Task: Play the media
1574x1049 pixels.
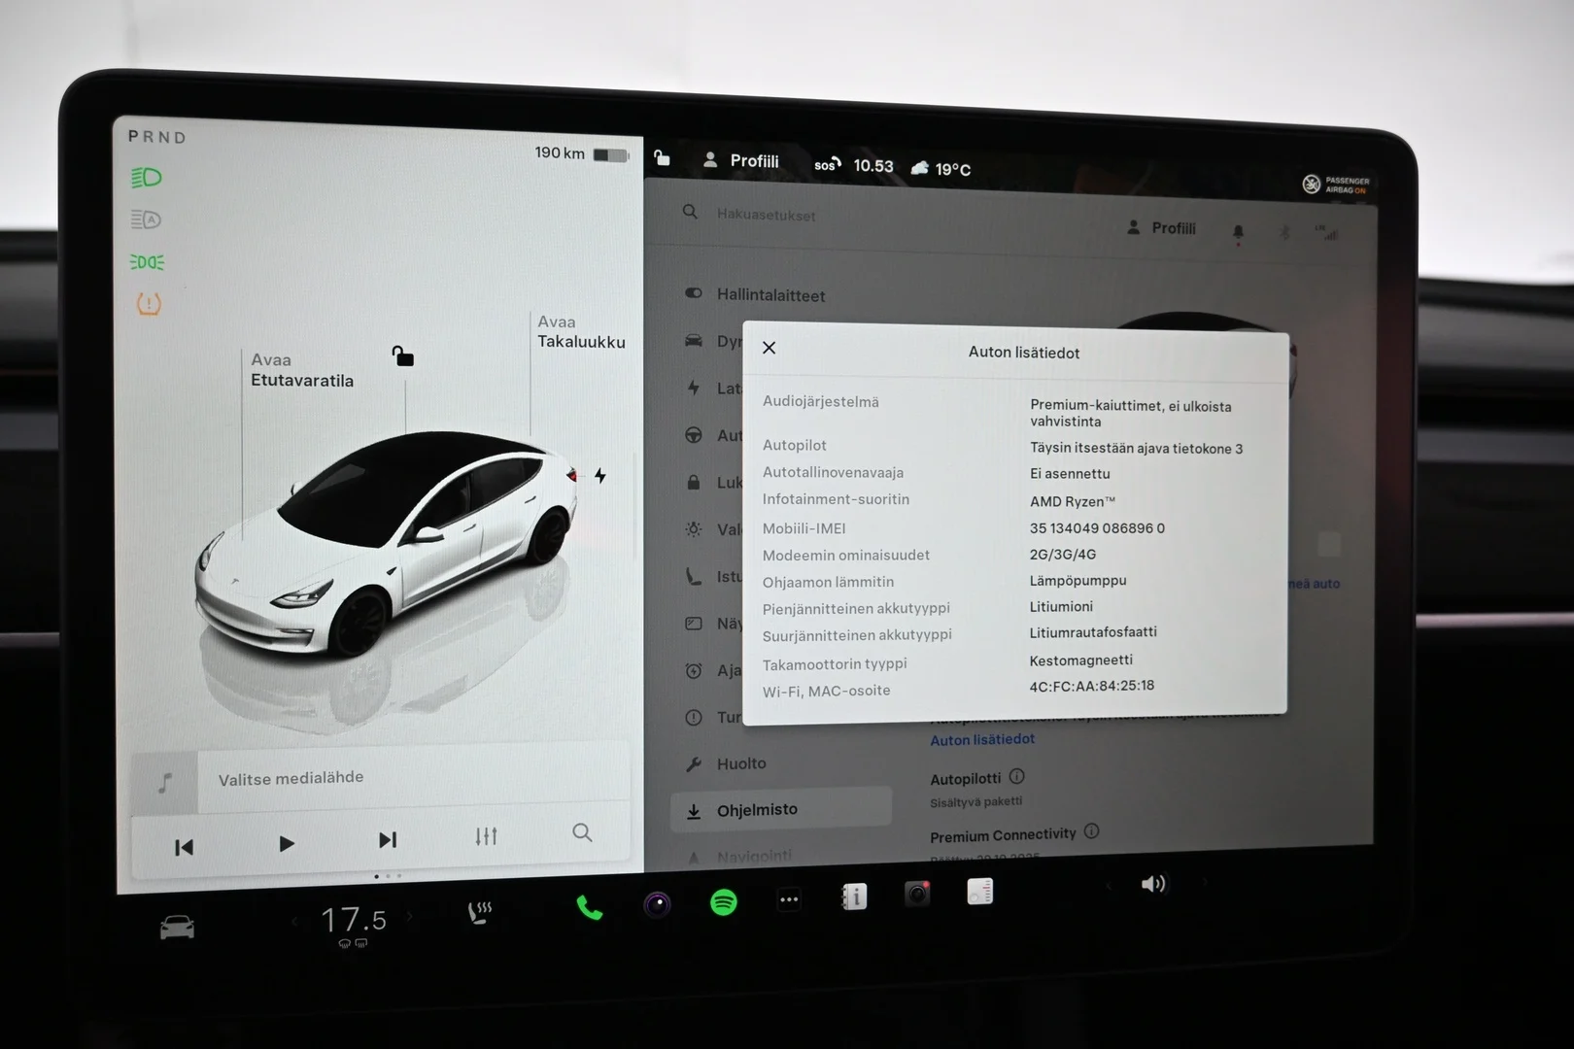Action: [286, 843]
